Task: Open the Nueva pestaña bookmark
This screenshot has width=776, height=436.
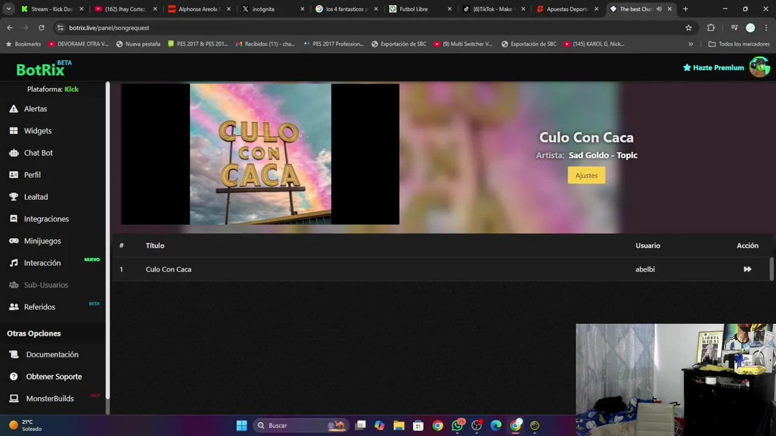Action: tap(138, 44)
